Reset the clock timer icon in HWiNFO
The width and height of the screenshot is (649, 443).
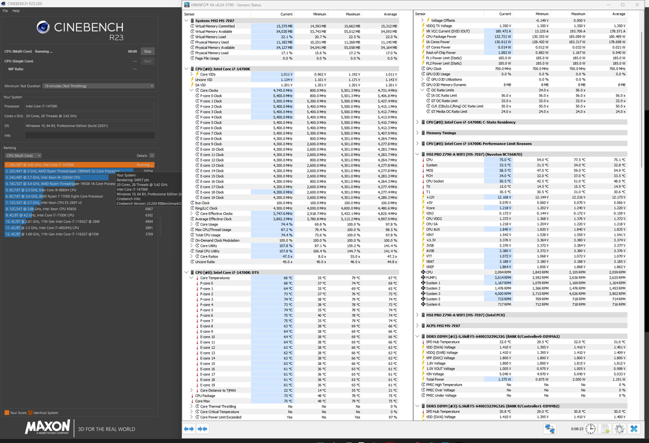coord(590,429)
